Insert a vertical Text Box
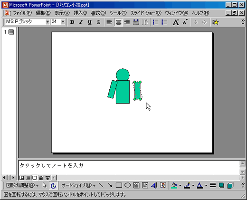The height and width of the screenshot is (200, 247). click(x=145, y=185)
